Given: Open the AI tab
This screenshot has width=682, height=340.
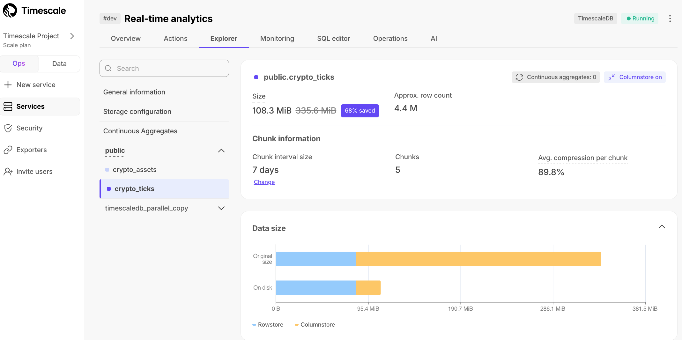Looking at the screenshot, I should (x=434, y=39).
